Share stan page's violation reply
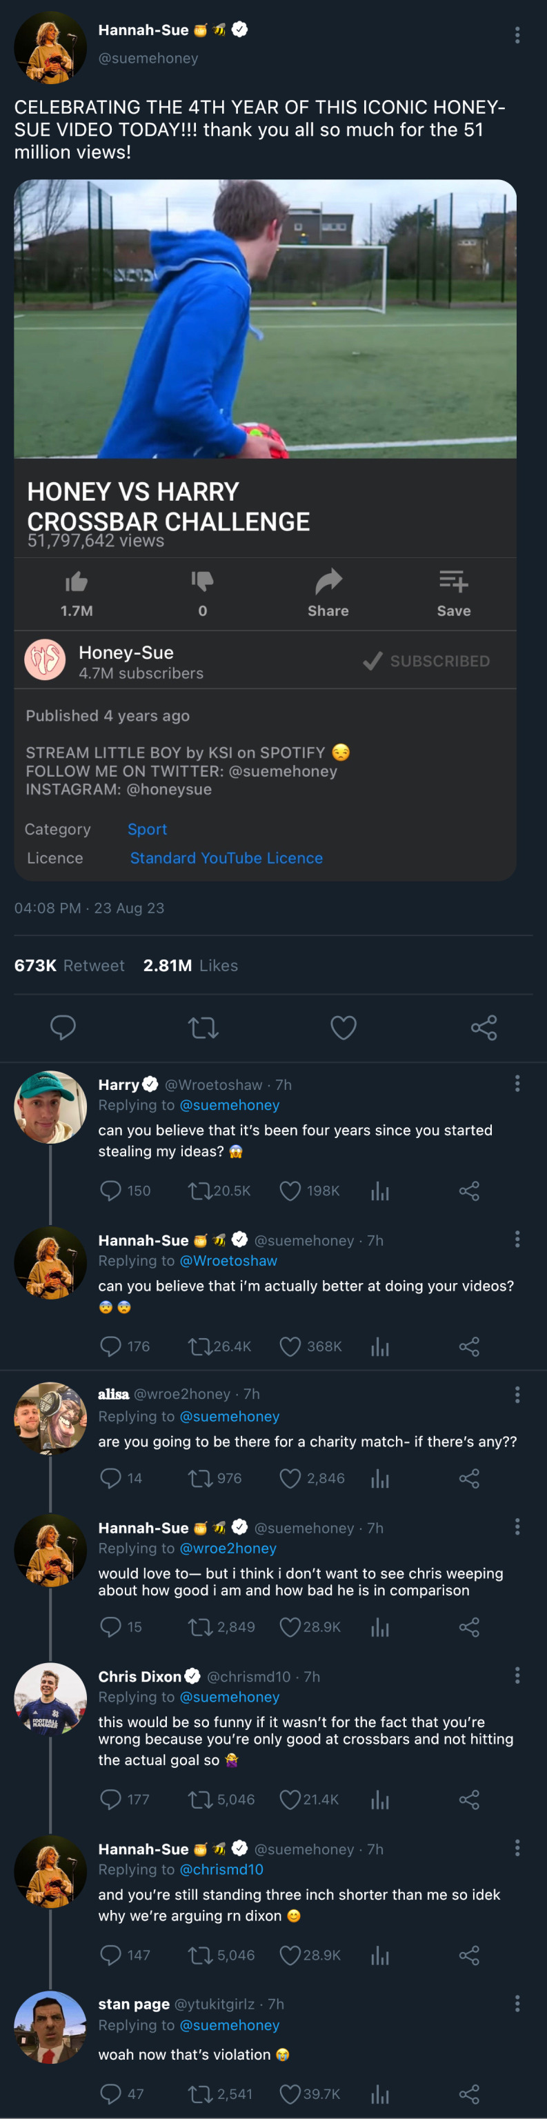 coord(469,2093)
